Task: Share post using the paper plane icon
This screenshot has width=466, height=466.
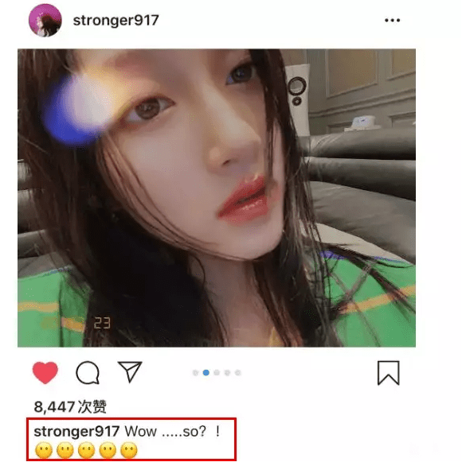Action: [x=130, y=371]
